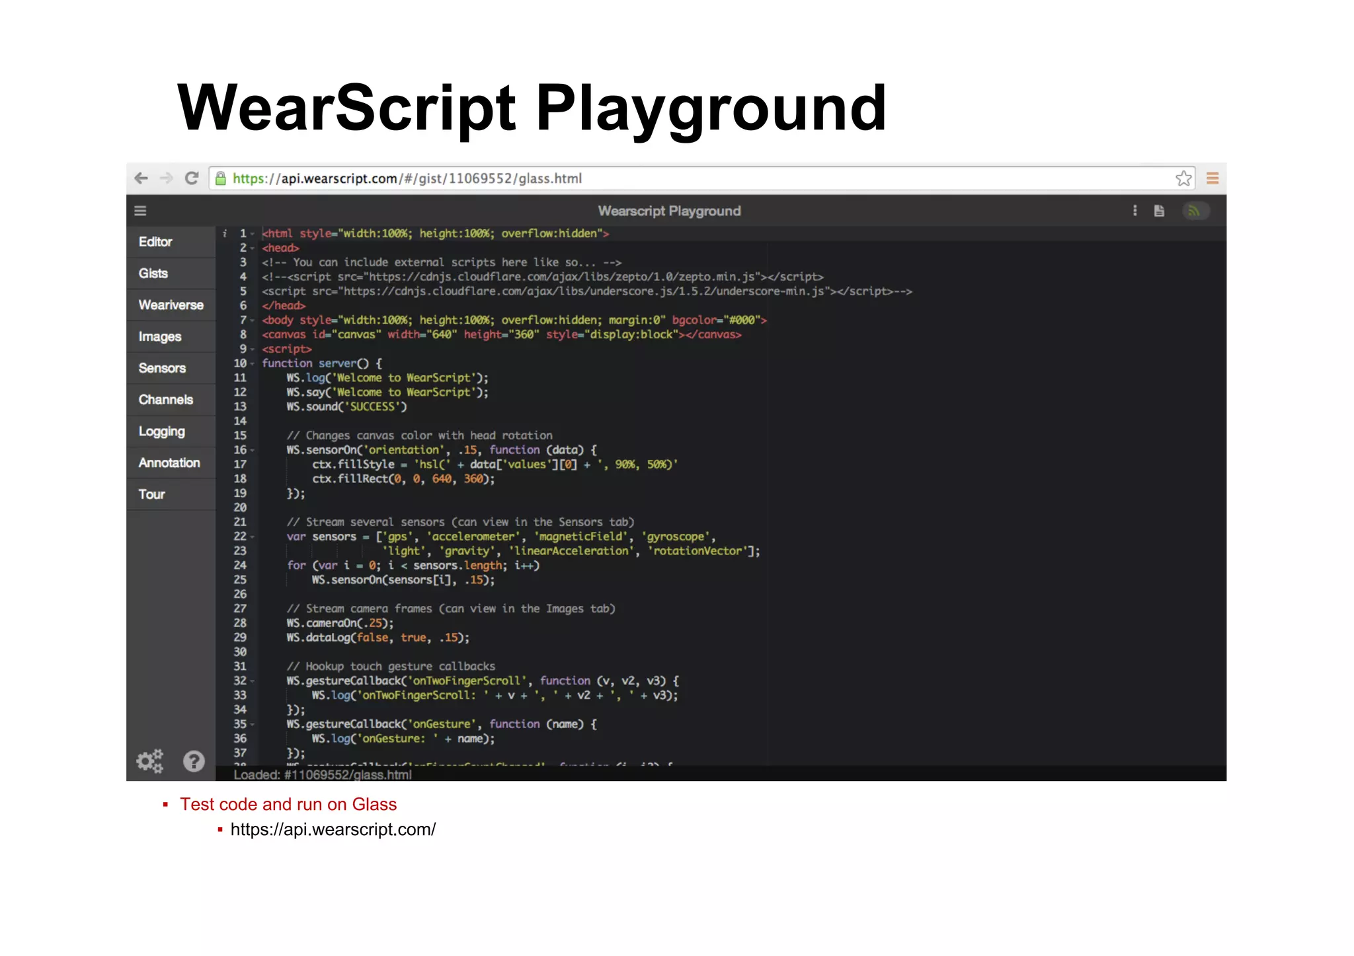Click the WS.dataLog(false, true, .15) line

point(378,638)
